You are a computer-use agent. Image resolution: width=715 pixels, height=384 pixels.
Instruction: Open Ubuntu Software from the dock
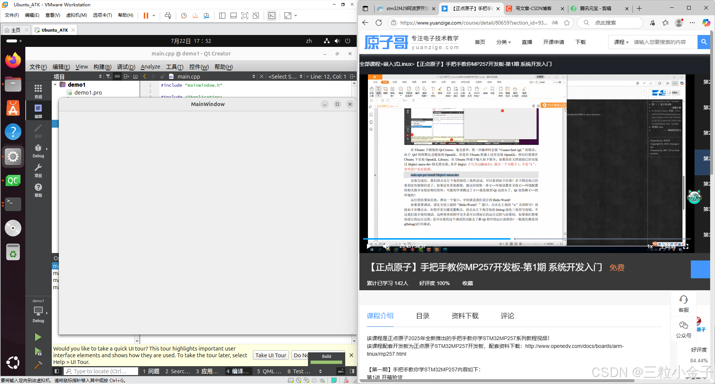pyautogui.click(x=13, y=108)
